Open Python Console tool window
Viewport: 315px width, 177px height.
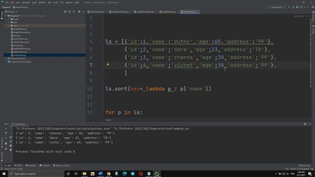(61, 166)
